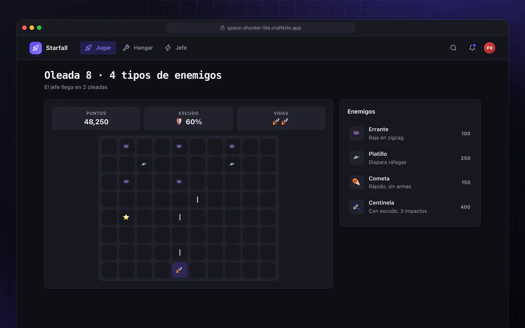Click the "Centinela" name in the enemy list
The width and height of the screenshot is (525, 328).
(381, 203)
